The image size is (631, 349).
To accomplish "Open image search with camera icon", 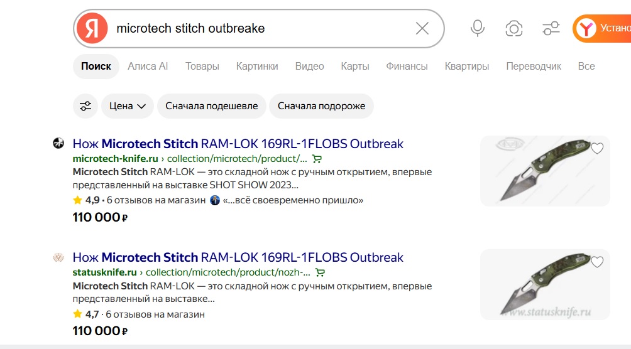I will click(x=514, y=28).
